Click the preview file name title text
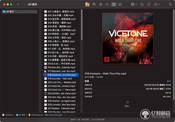 pyautogui.click(x=106, y=74)
